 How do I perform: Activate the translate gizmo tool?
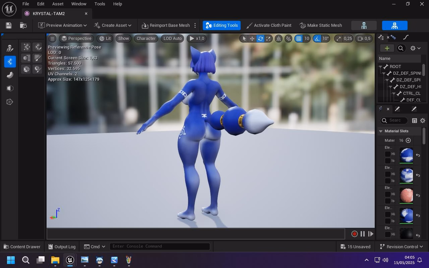(x=252, y=39)
